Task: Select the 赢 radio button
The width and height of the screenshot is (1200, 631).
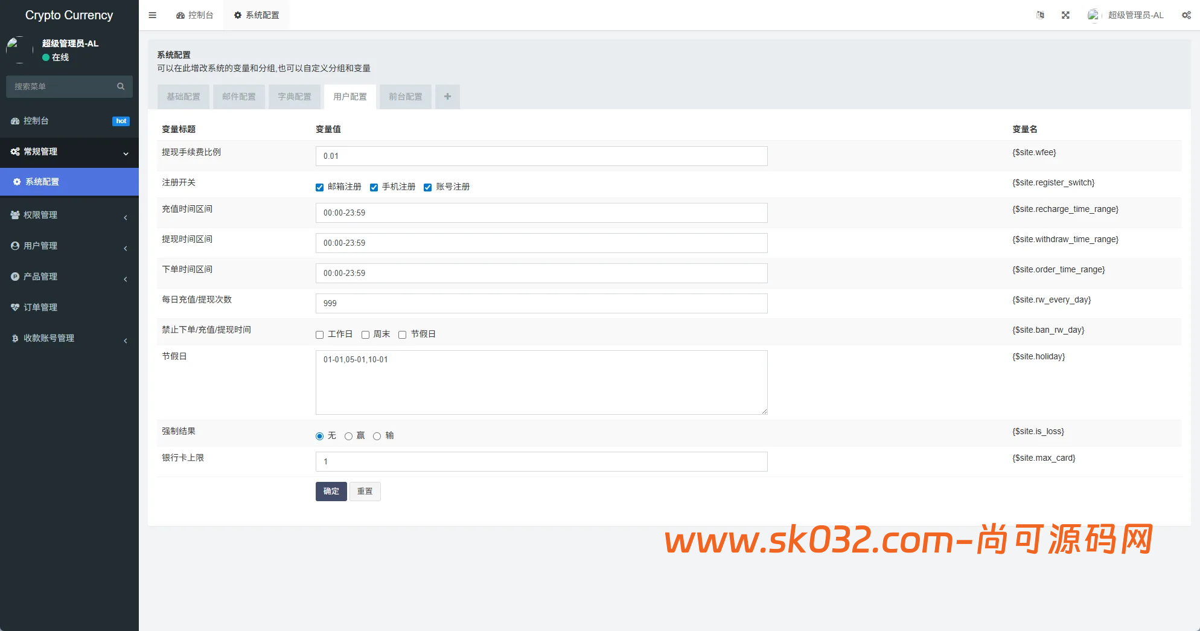Action: (x=349, y=436)
